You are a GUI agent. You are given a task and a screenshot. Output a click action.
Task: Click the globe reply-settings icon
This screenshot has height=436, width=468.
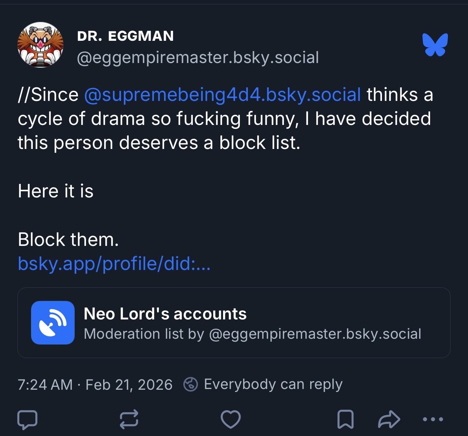[x=191, y=384]
